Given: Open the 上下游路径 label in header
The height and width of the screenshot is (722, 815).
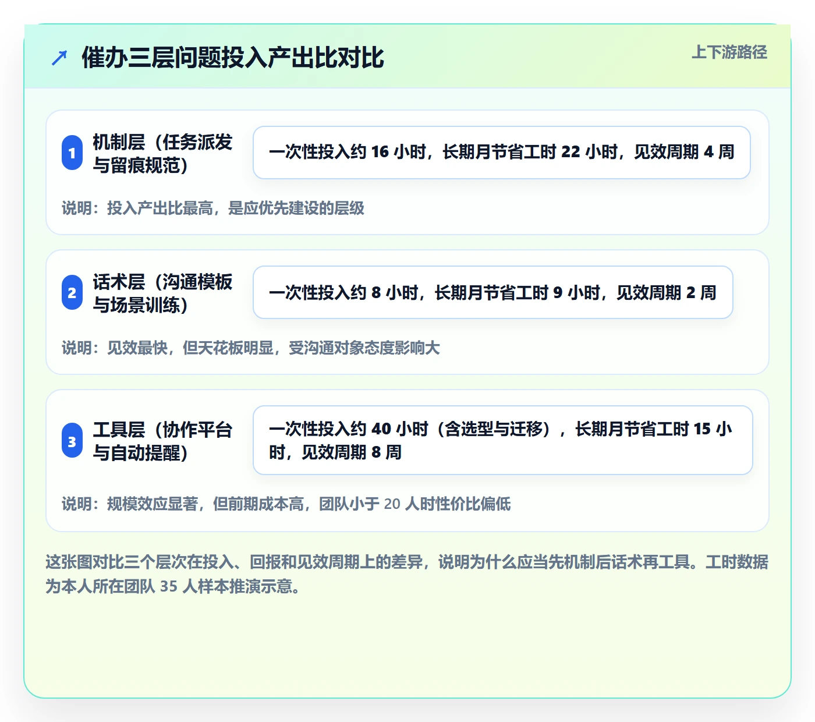Looking at the screenshot, I should [729, 52].
